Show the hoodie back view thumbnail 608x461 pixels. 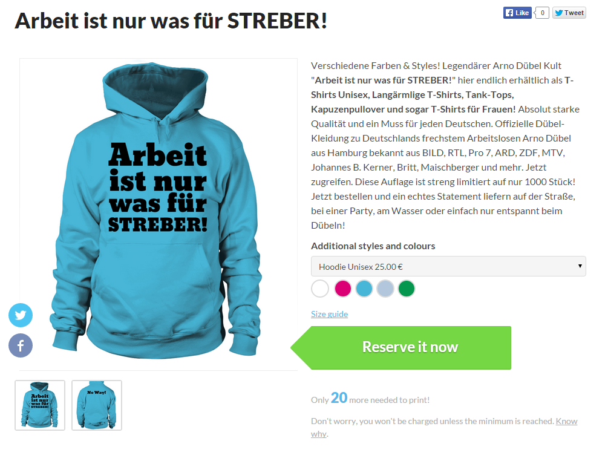click(x=97, y=405)
